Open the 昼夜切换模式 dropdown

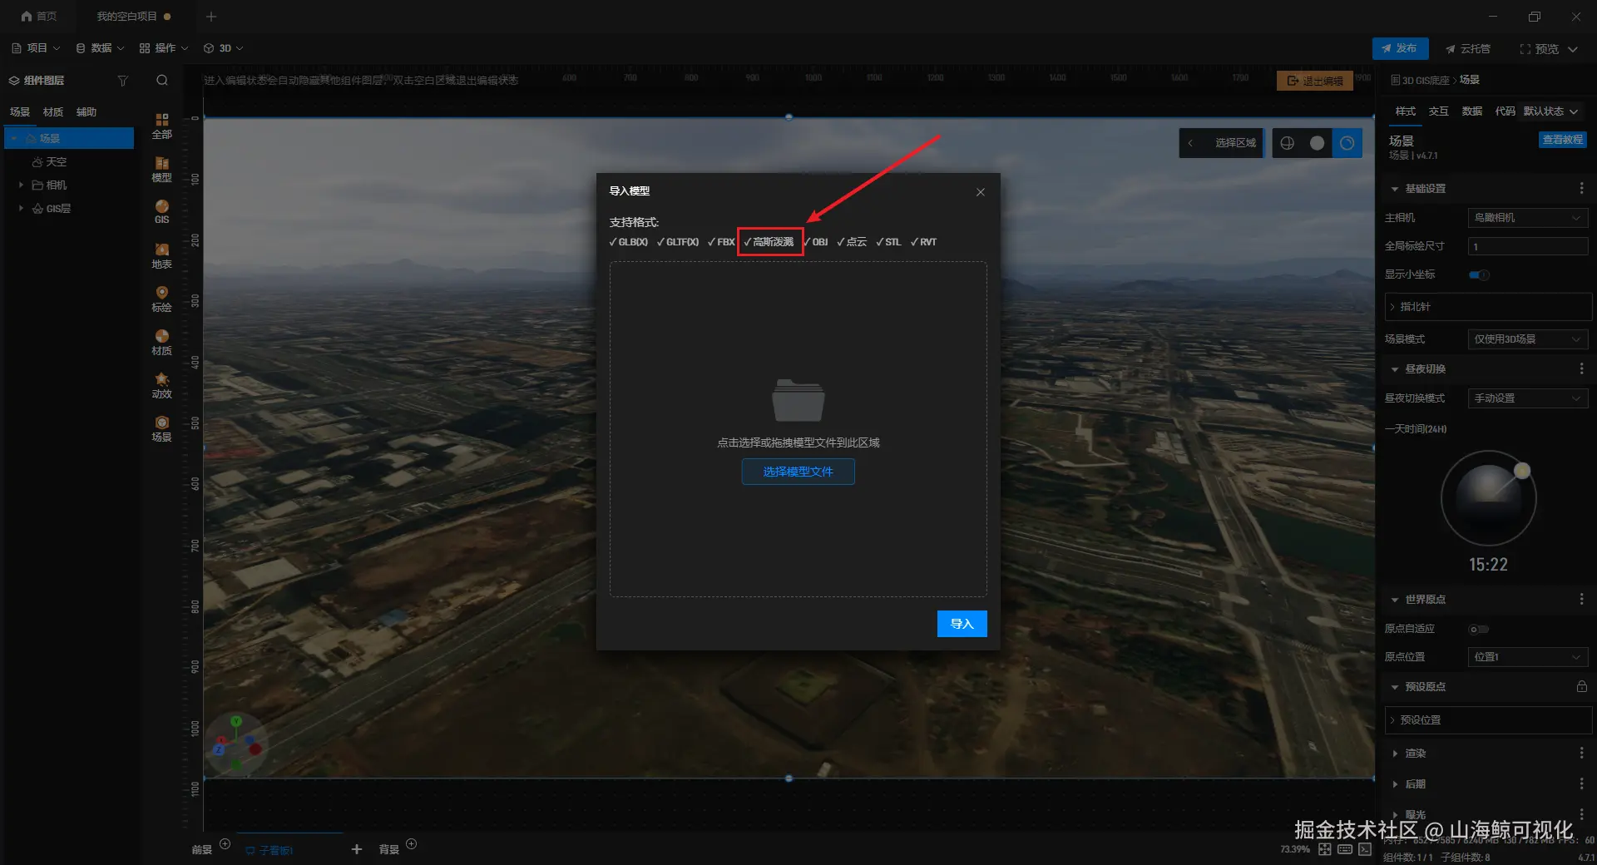(1528, 398)
